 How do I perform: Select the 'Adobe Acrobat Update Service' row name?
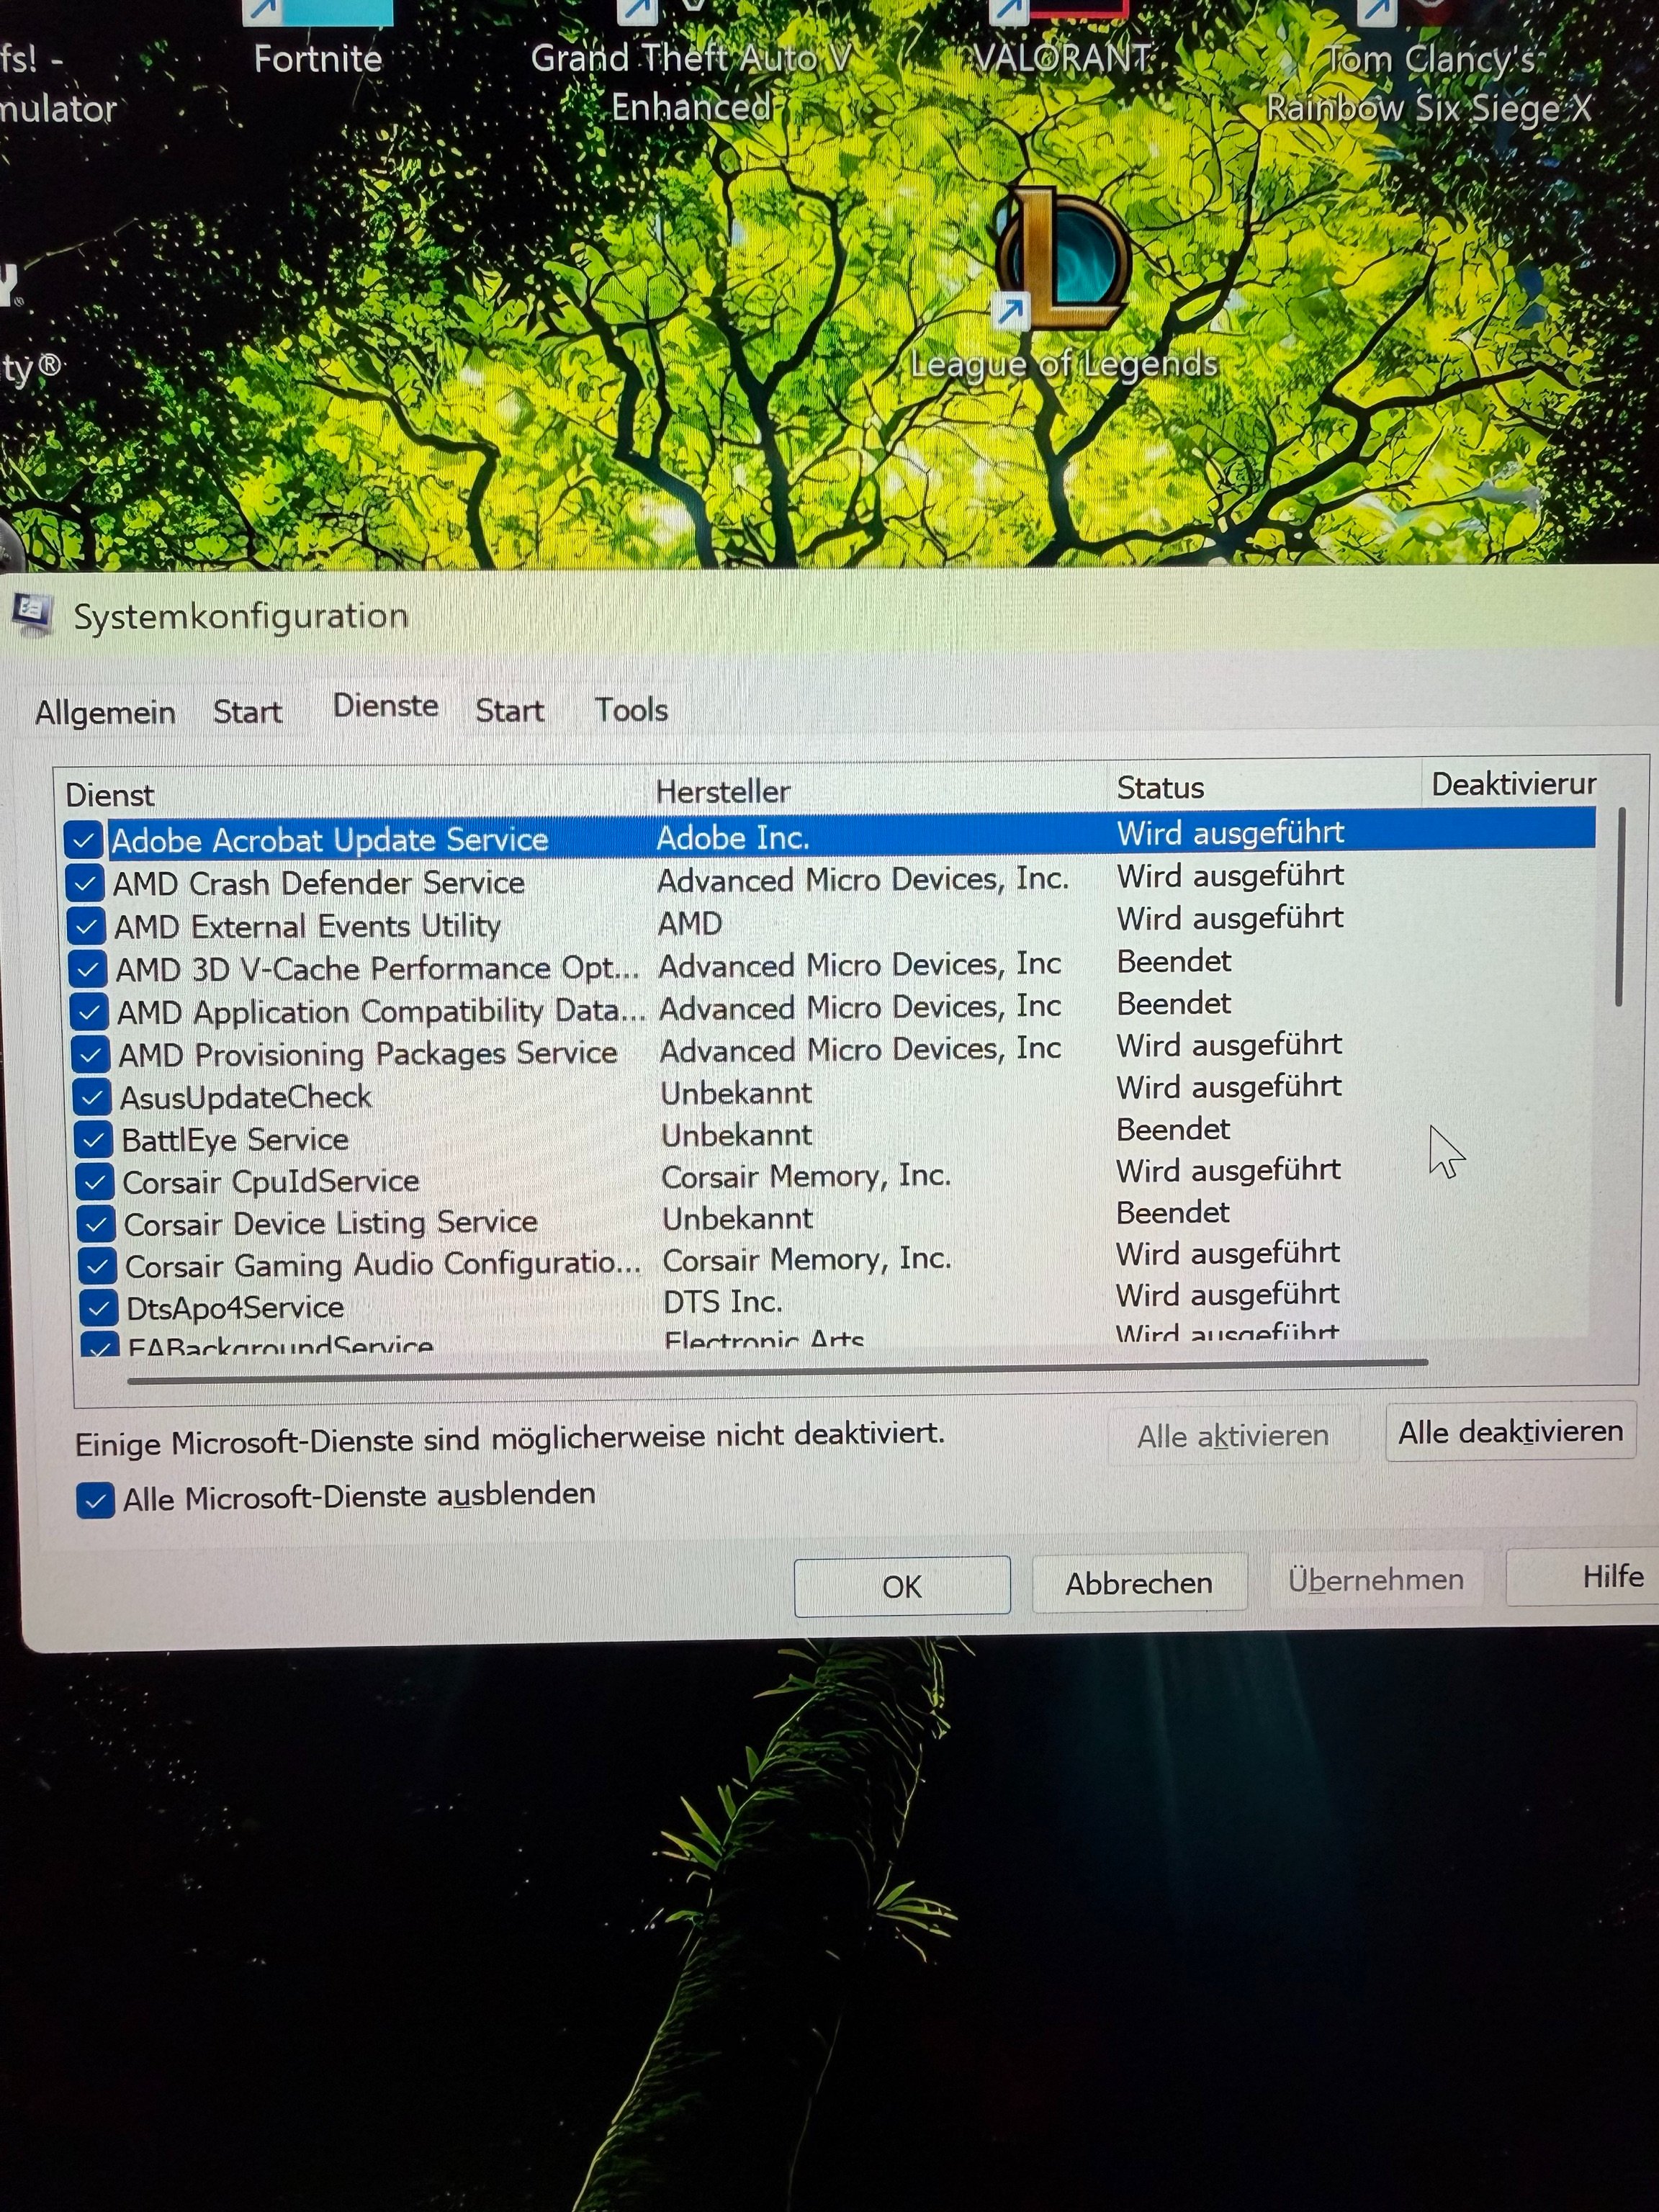pyautogui.click(x=330, y=840)
